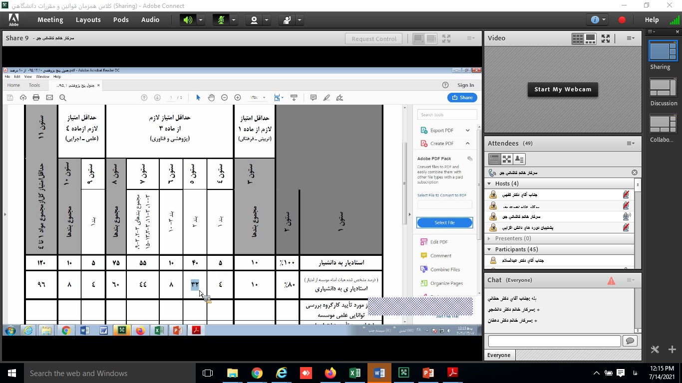Click the send chat message button
Image resolution: width=682 pixels, height=383 pixels.
(x=630, y=341)
